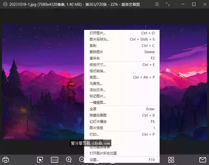This screenshot has height=165, width=209.
Task: Open the hamburger menu in title bar
Action: point(157,4)
